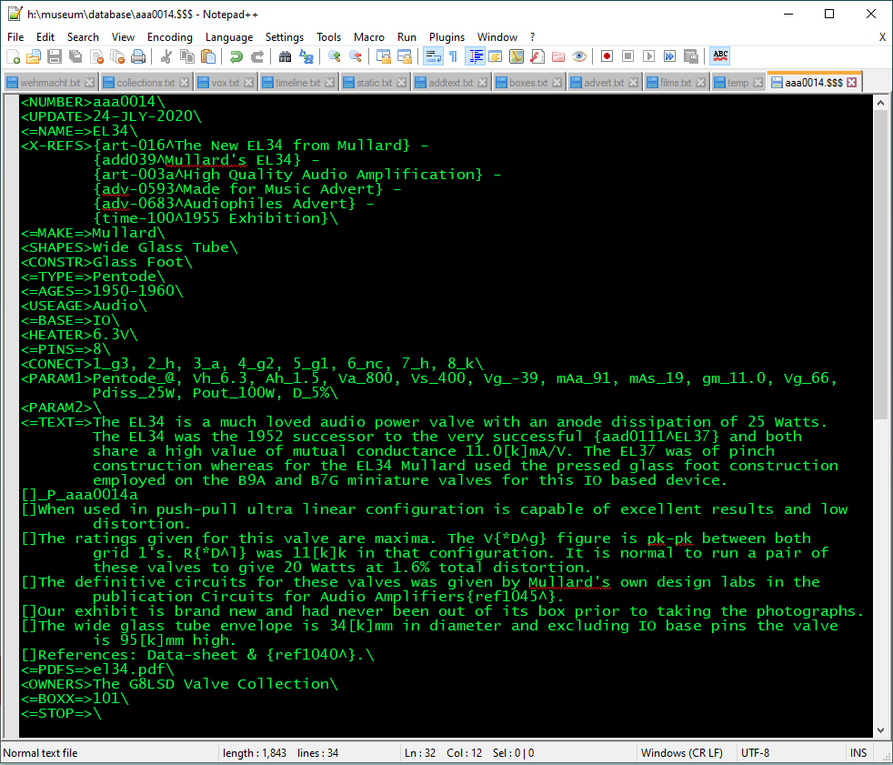Click the Save All toolbar icon

tap(75, 55)
